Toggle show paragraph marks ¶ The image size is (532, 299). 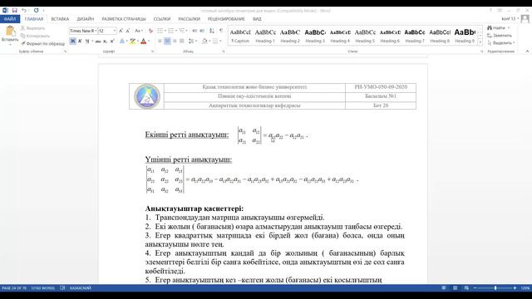tap(221, 31)
